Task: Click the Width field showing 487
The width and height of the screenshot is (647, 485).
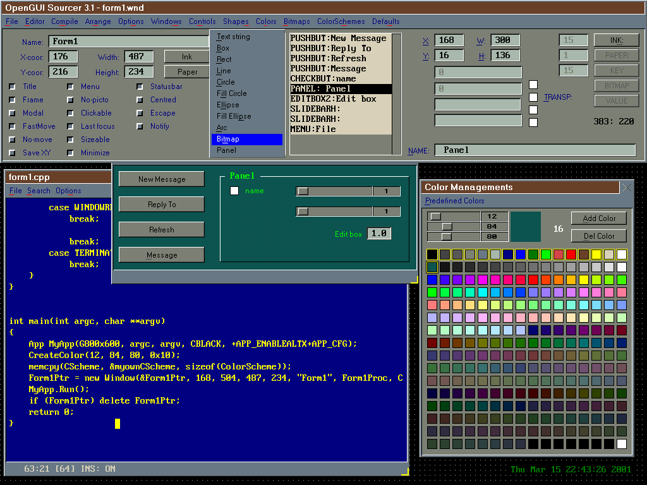Action: click(x=139, y=57)
